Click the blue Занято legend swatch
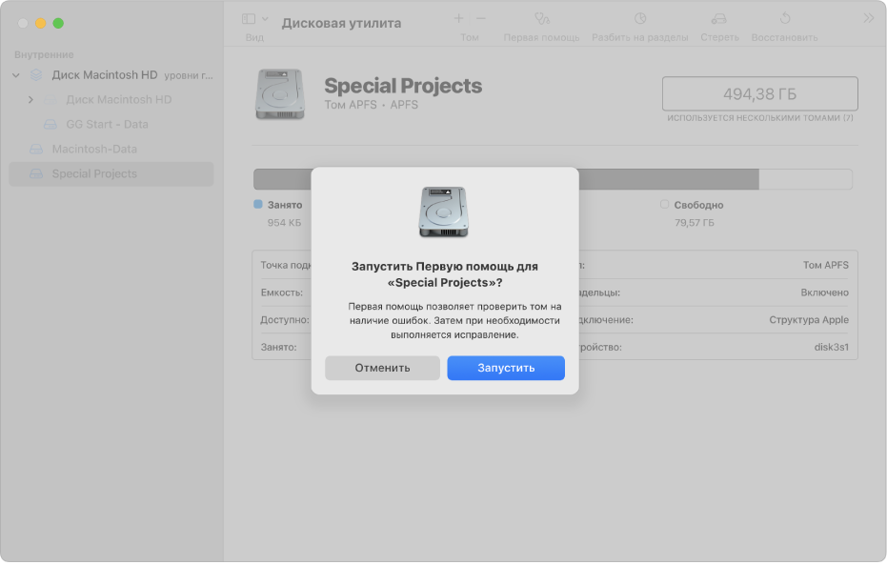 point(258,204)
